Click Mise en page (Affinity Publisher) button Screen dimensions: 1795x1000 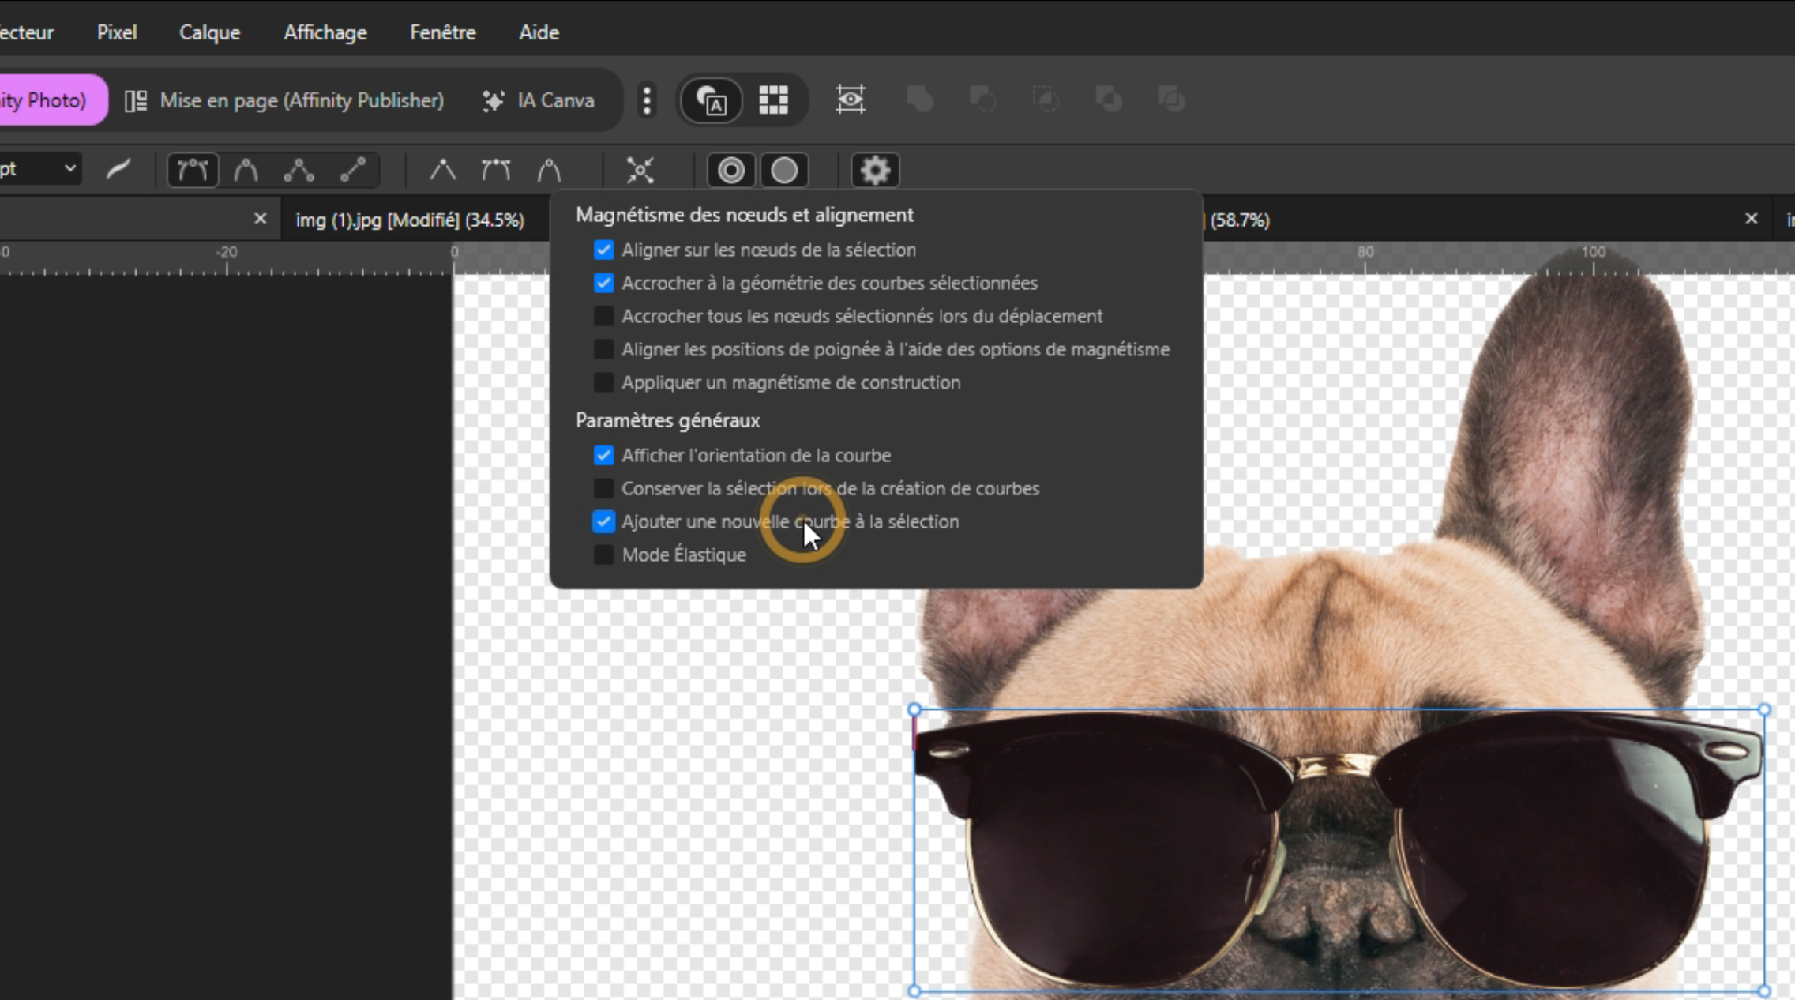click(284, 100)
